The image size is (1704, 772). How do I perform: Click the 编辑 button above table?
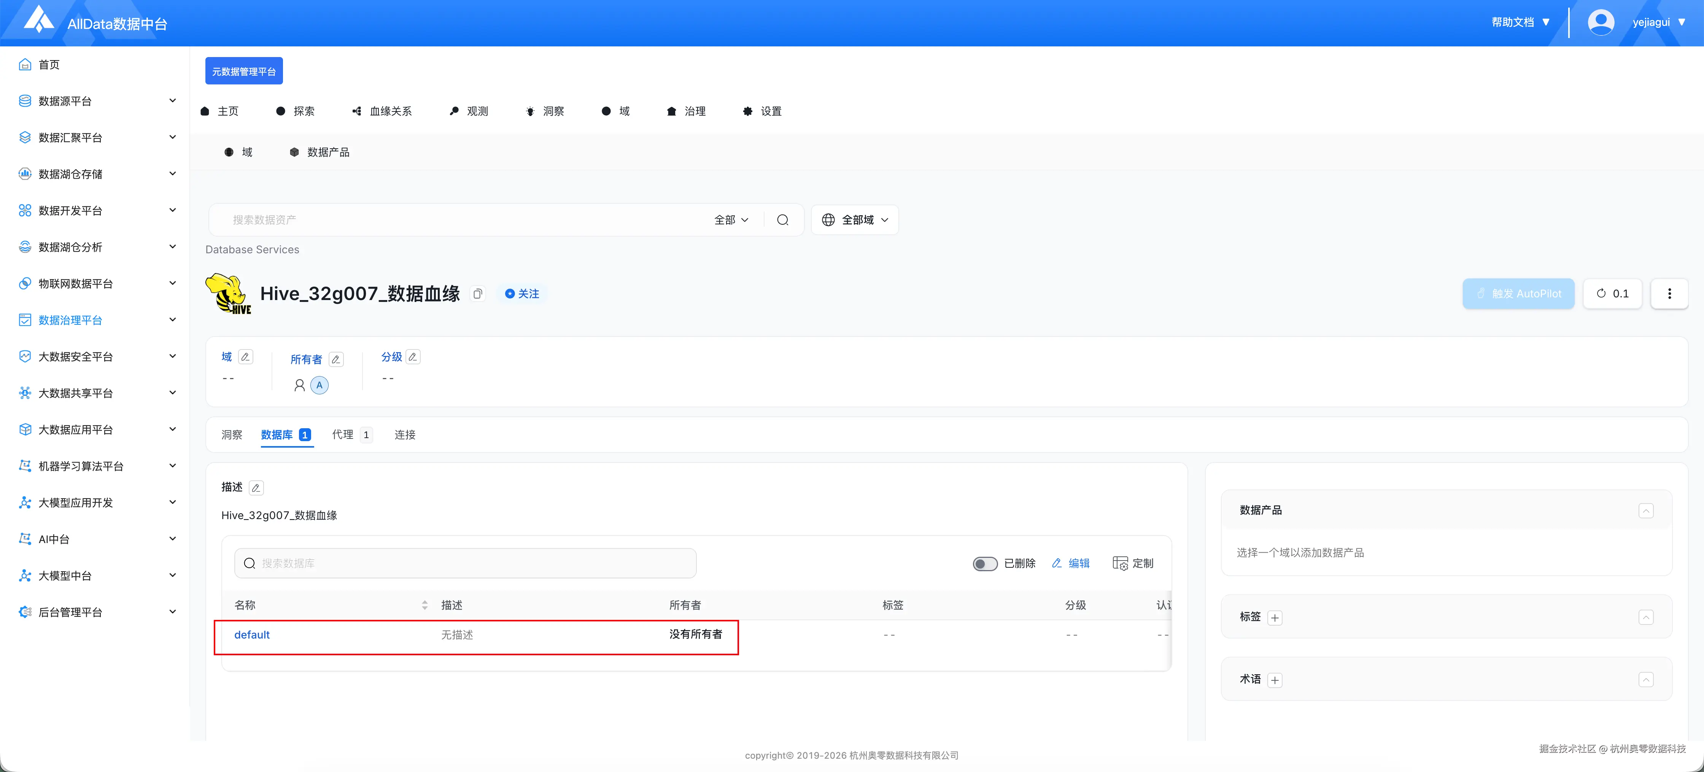point(1070,564)
